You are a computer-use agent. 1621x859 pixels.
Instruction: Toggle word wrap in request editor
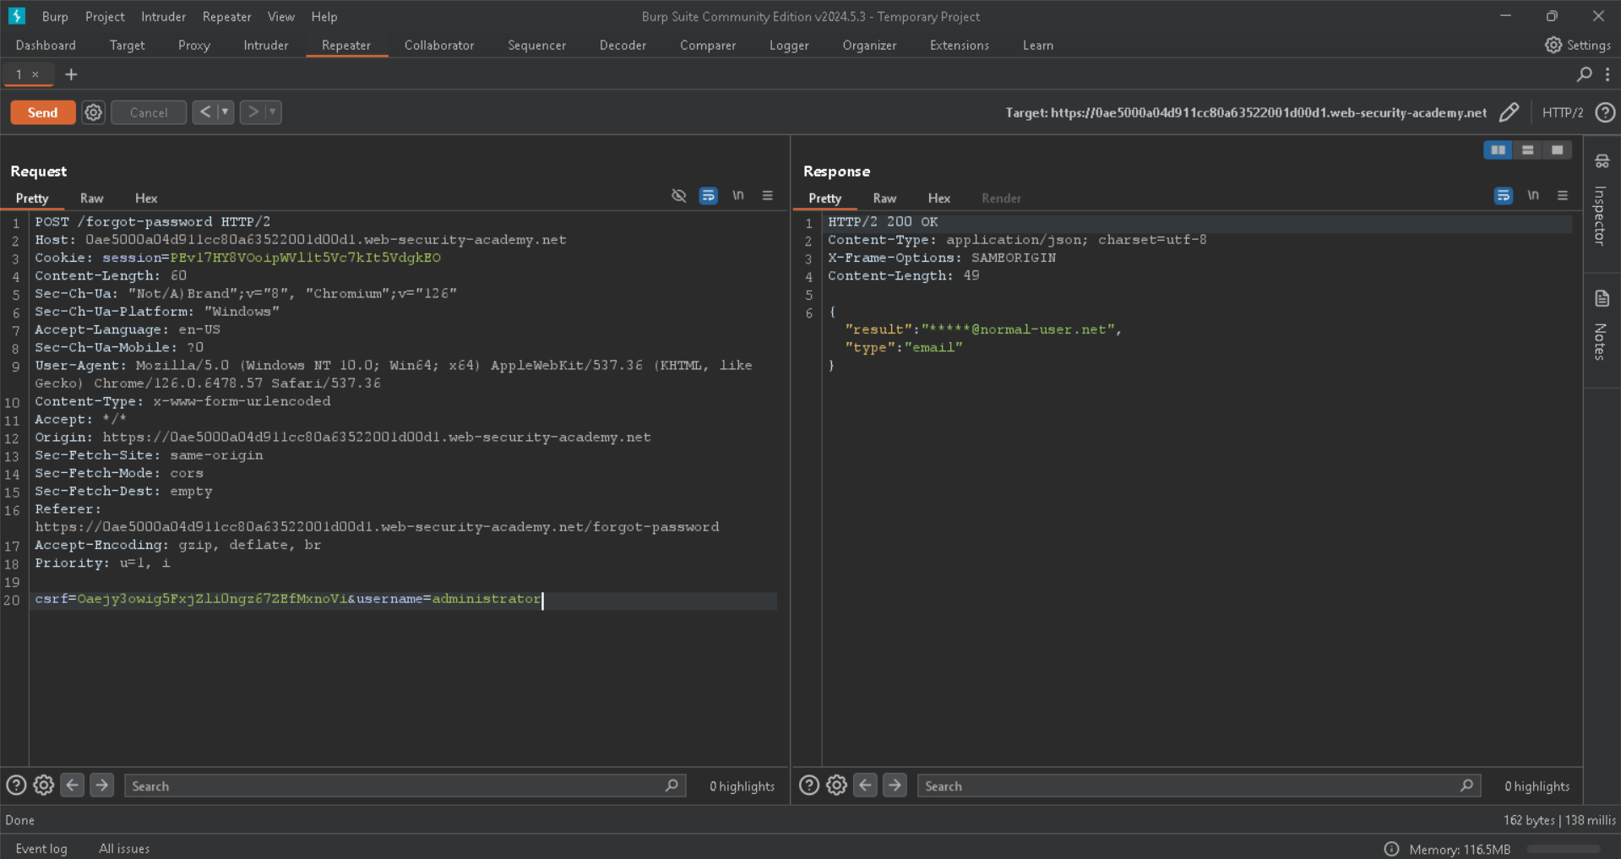point(708,196)
